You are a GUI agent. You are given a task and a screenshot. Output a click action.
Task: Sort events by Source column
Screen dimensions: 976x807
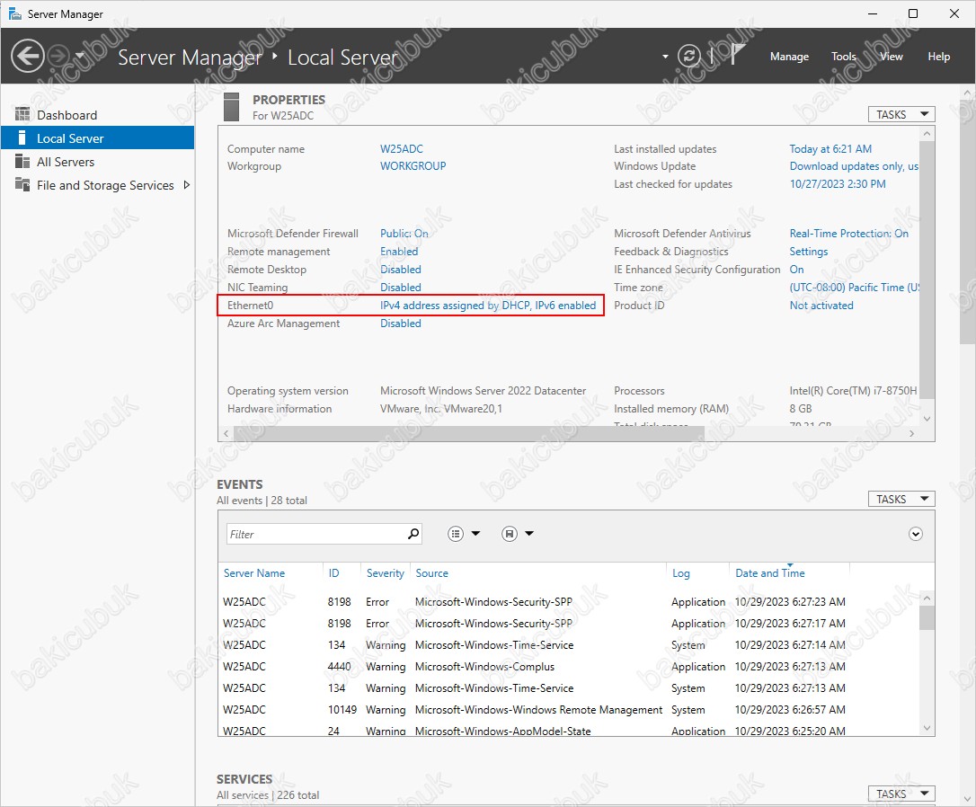431,573
